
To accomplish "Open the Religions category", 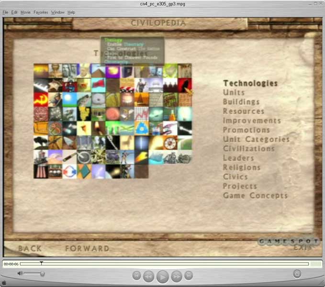I will [x=241, y=167].
